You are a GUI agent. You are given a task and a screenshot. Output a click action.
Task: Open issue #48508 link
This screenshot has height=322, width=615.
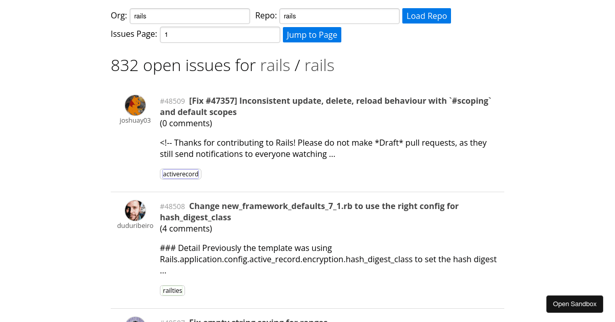point(172,206)
